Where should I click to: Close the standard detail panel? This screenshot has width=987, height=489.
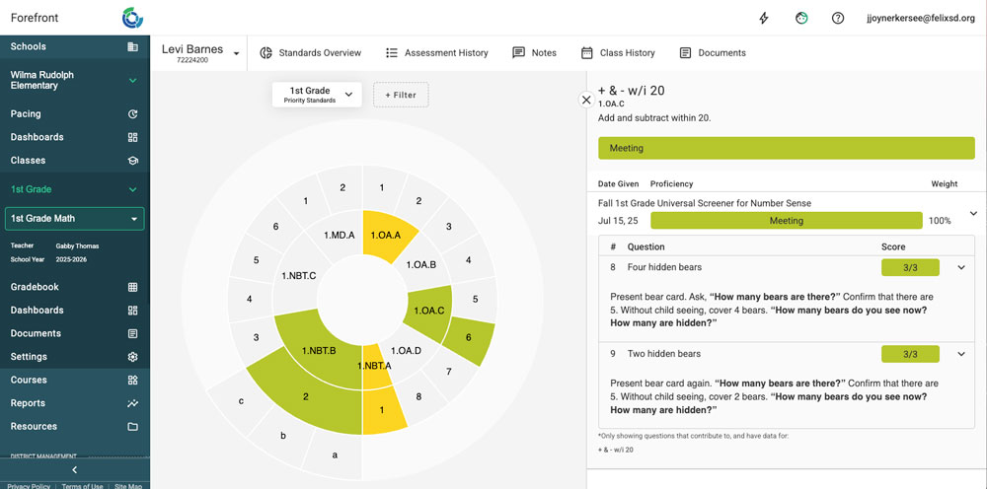(586, 100)
